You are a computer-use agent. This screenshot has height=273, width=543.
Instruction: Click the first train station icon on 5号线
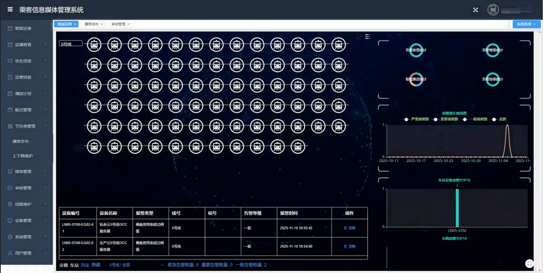94,44
